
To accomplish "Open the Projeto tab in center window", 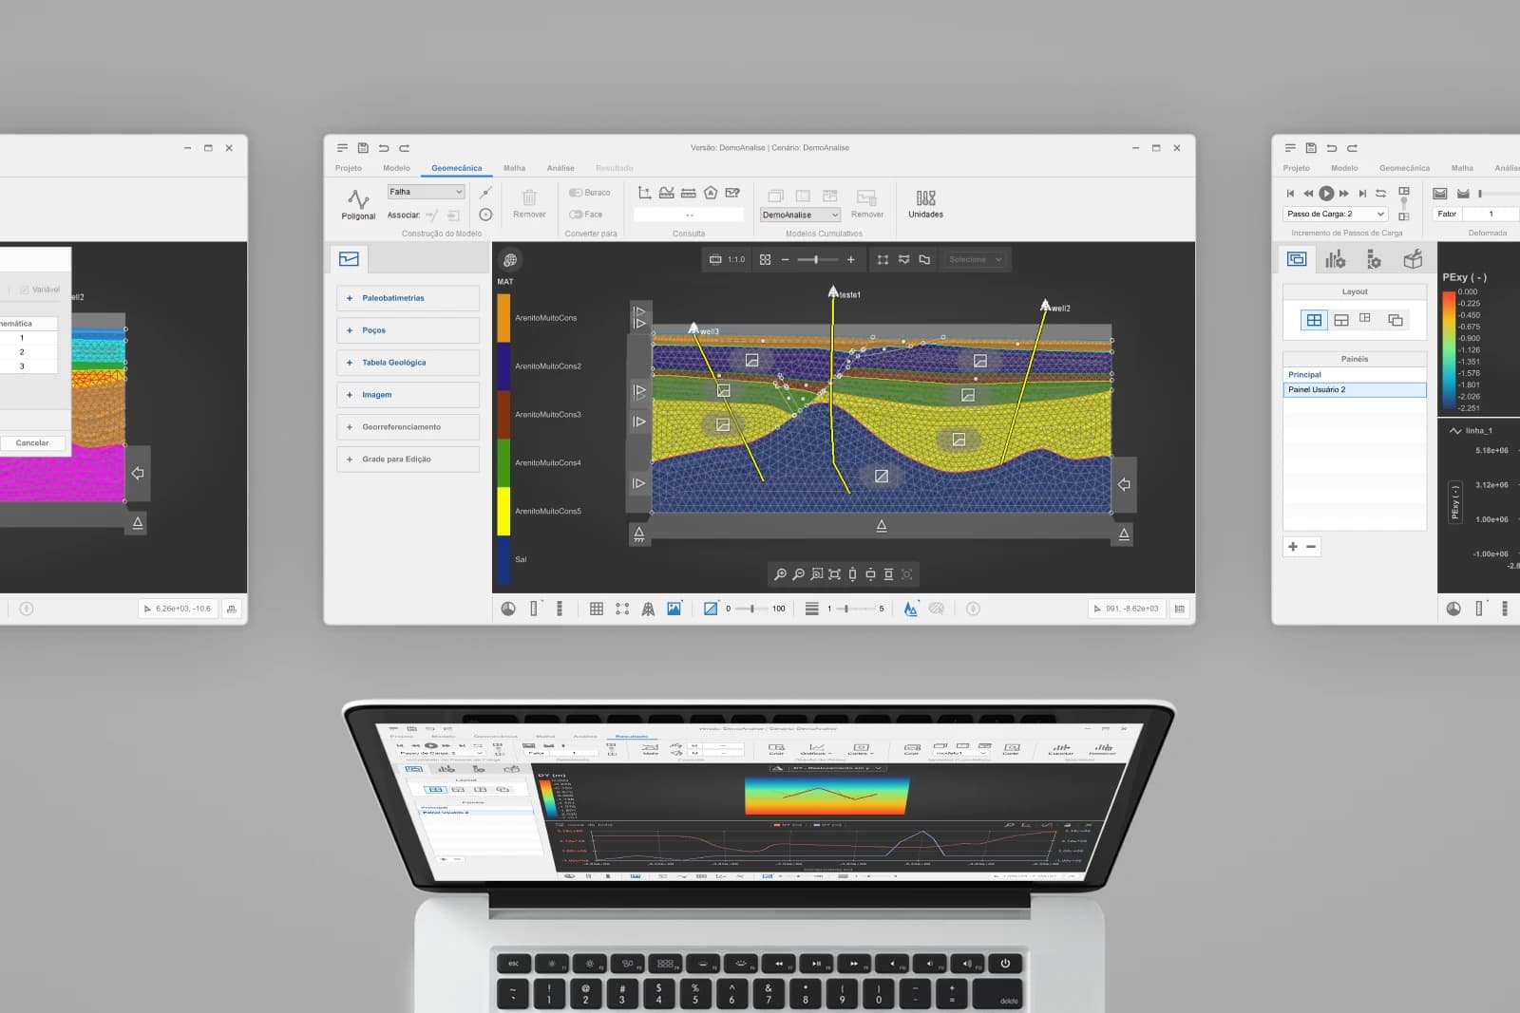I will (x=349, y=168).
